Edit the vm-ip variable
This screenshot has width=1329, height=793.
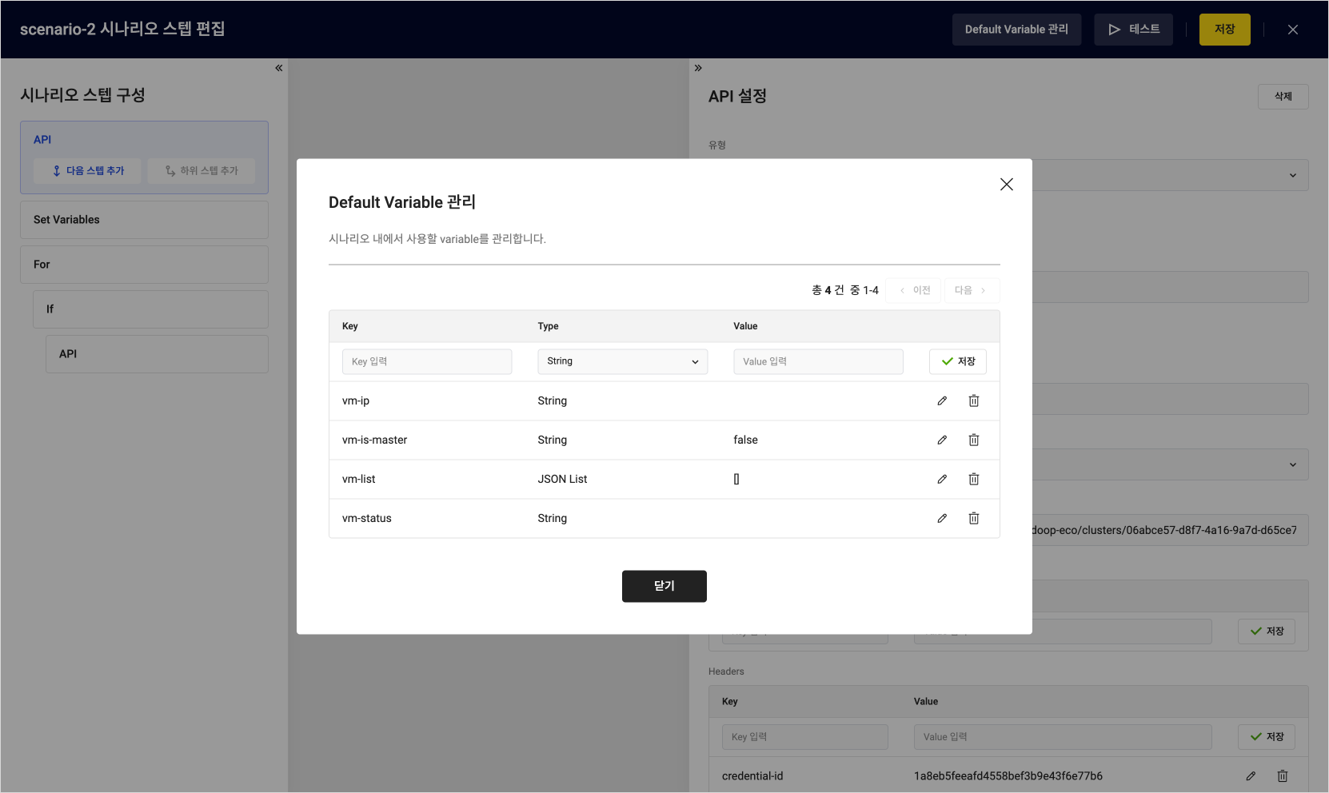point(942,401)
